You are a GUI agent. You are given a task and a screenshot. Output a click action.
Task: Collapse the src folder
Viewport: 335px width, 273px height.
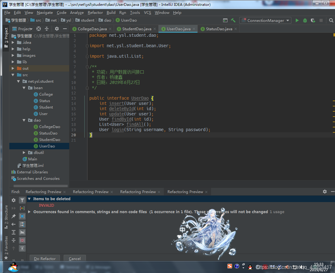13,75
